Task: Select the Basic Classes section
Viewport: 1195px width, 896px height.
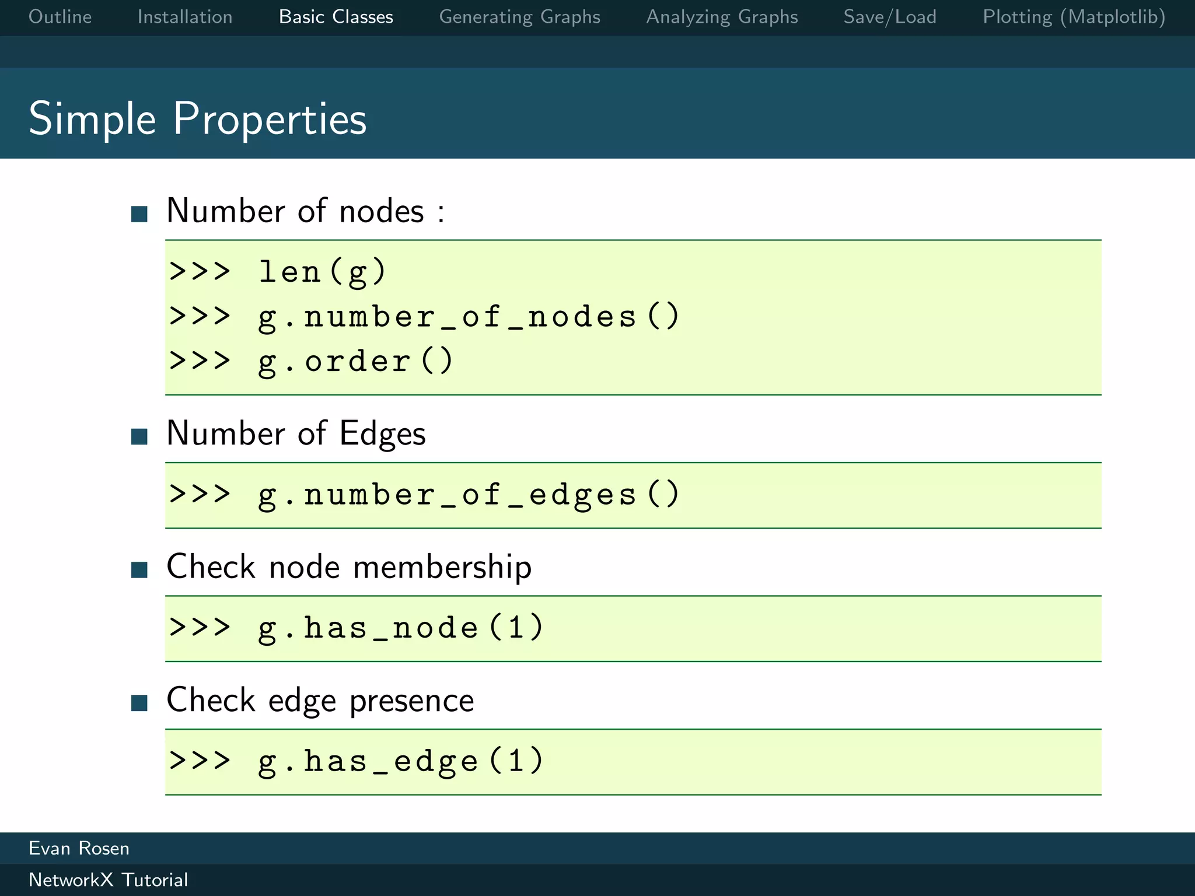Action: point(336,17)
